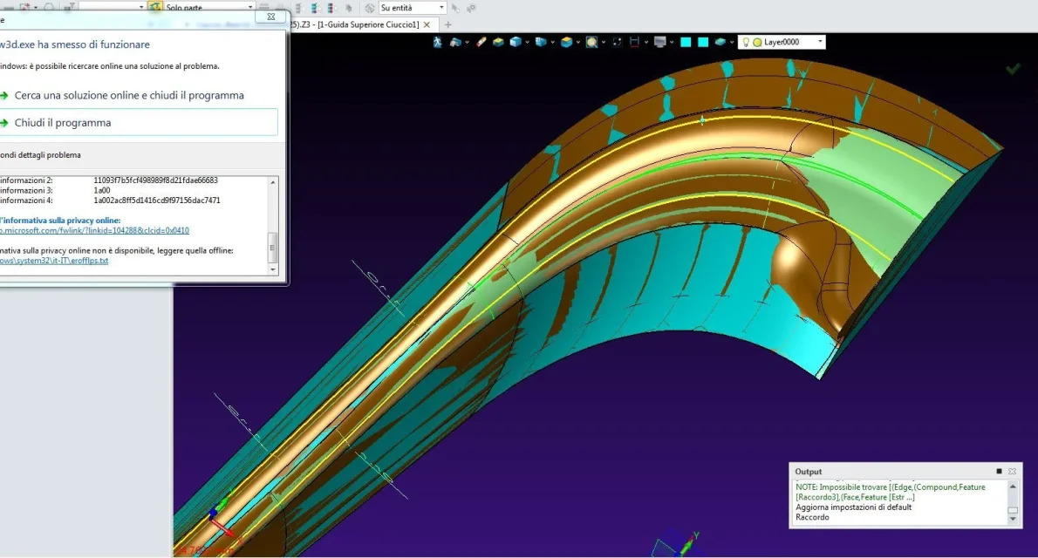Viewport: 1038px width, 558px height.
Task: Open the erofflps.txt offline privacy link
Action: point(54,261)
